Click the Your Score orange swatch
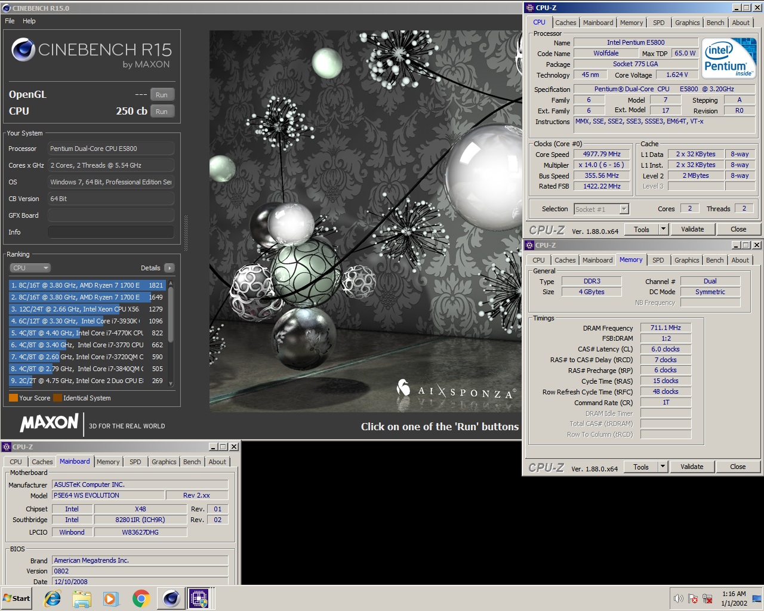Image resolution: width=764 pixels, height=611 pixels. [x=13, y=398]
